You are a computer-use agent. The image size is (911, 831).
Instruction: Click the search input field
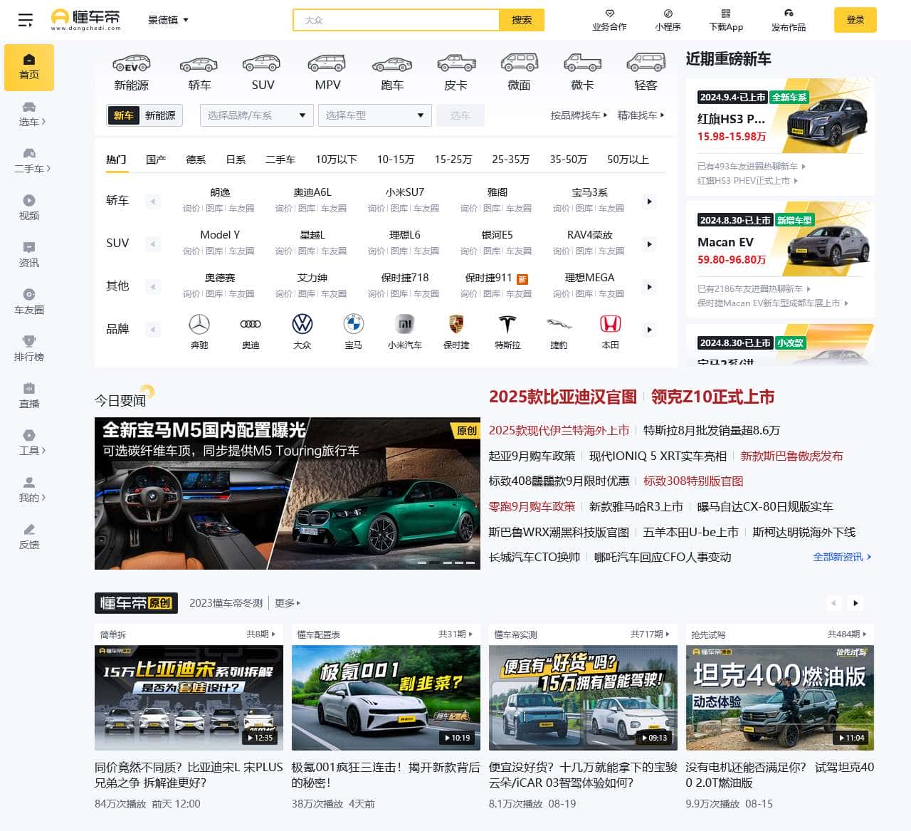(x=396, y=20)
